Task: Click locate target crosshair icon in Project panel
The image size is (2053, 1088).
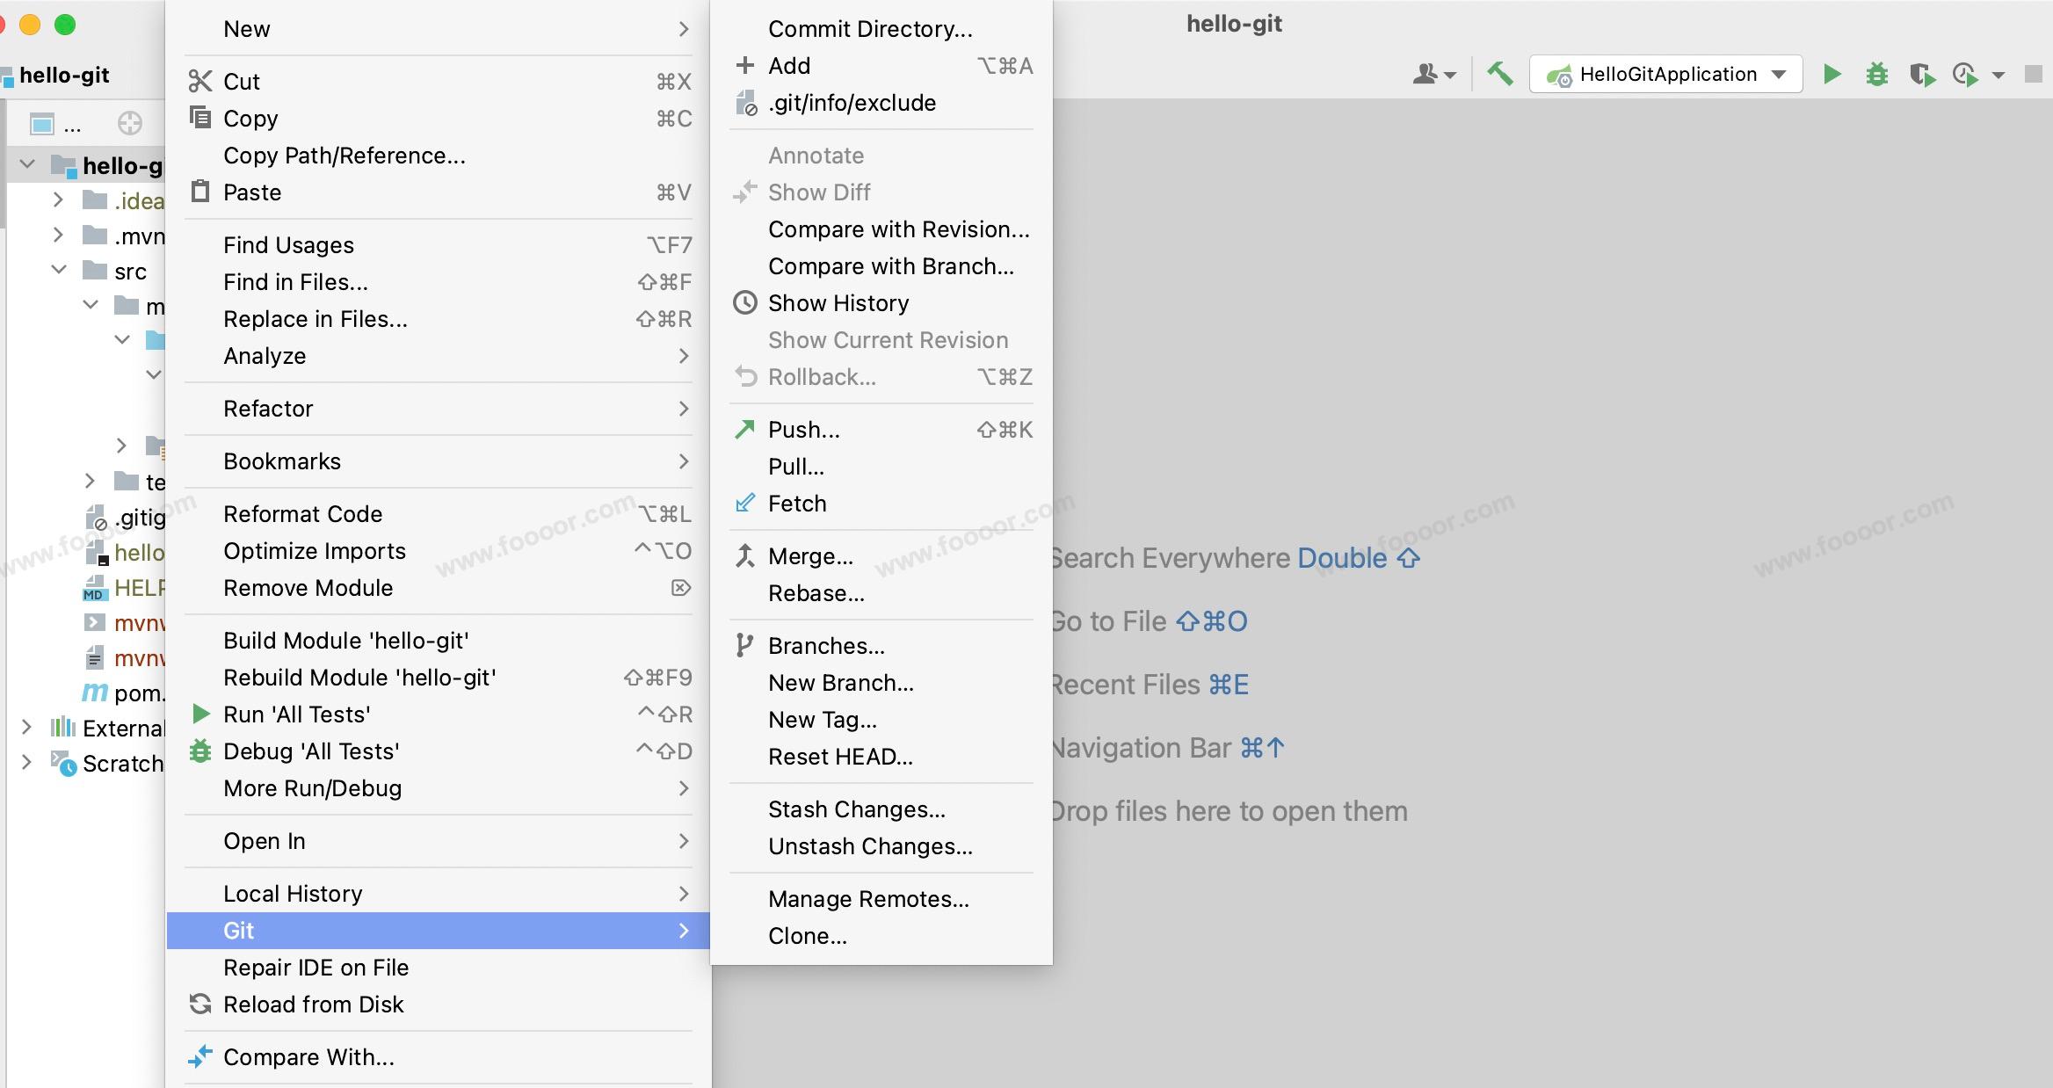Action: [x=129, y=124]
